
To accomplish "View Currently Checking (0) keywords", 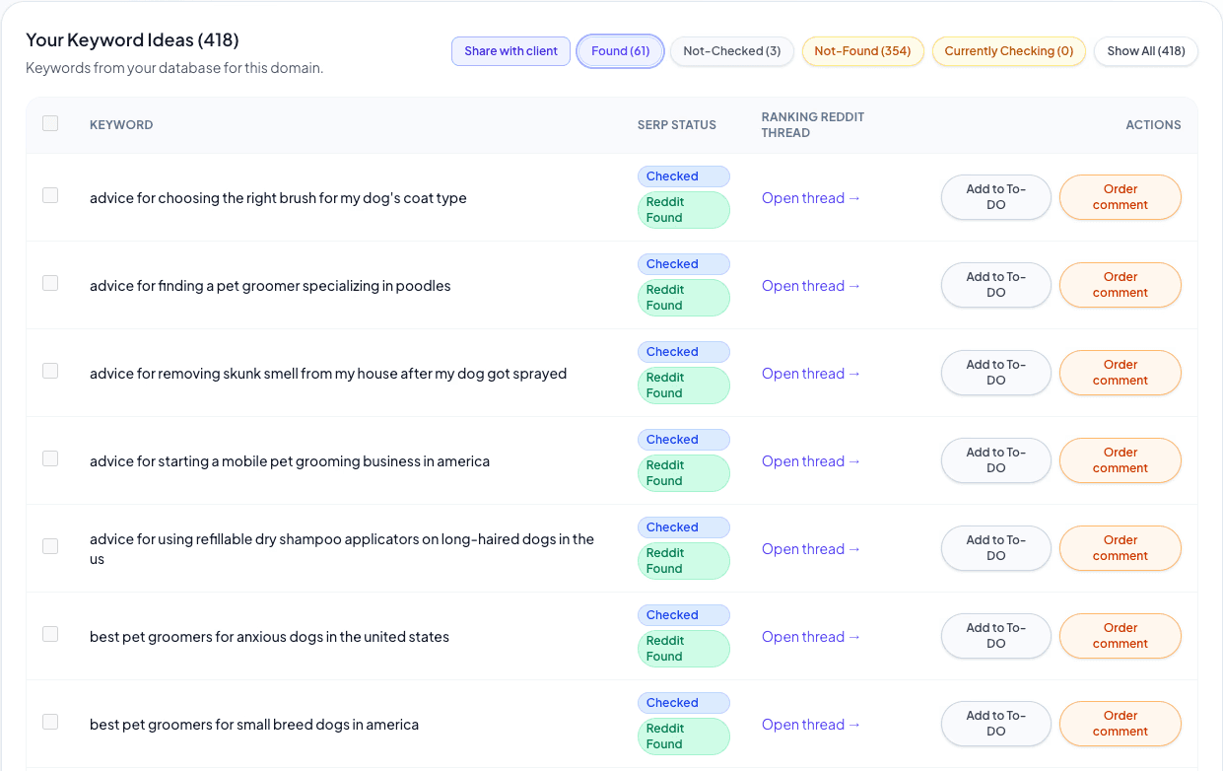I will [1008, 51].
